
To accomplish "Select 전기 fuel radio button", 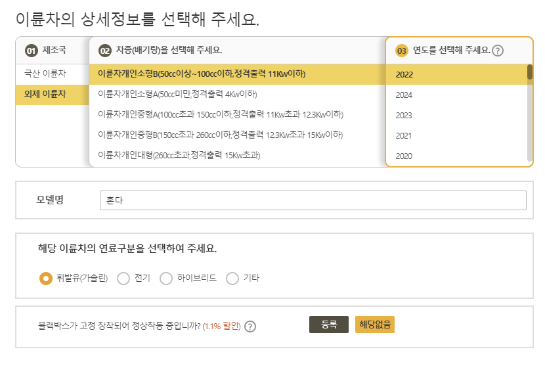I will 123,279.
